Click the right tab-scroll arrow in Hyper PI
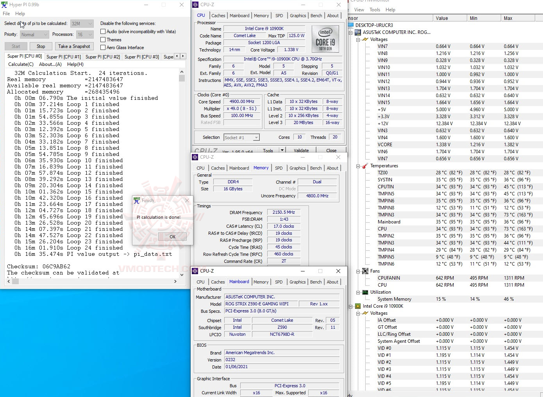Screen dimensions: 543x397 click(x=183, y=56)
